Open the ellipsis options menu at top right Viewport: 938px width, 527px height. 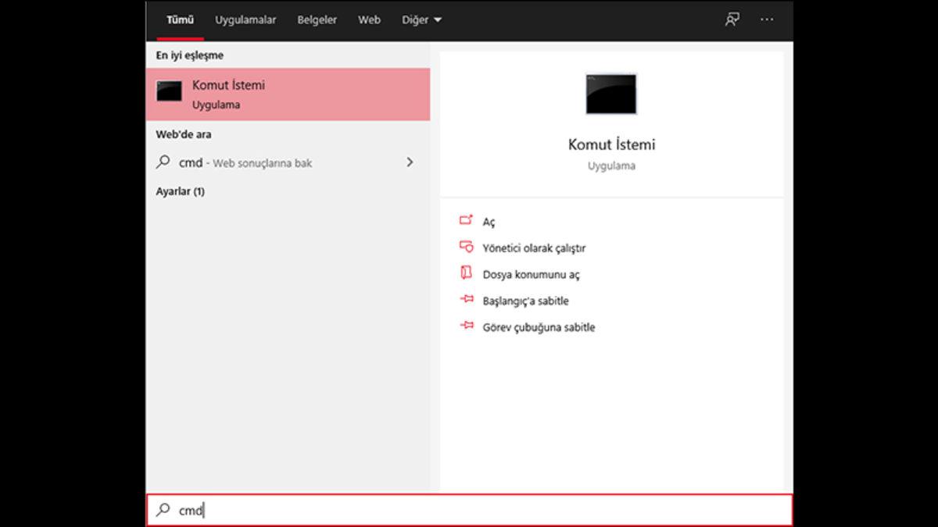coord(767,20)
